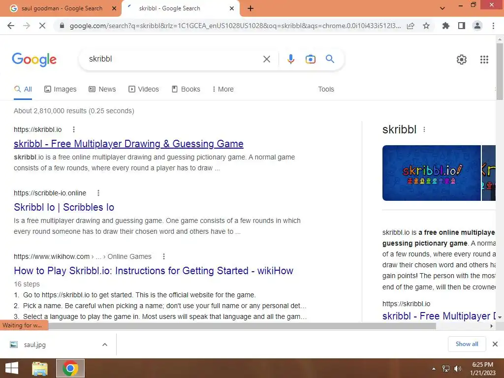Click in the Google search input field
This screenshot has height=378, width=504.
(x=174, y=59)
